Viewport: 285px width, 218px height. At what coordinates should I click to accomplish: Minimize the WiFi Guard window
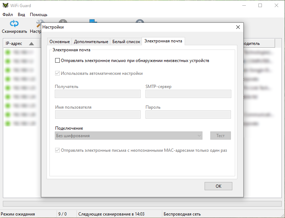tap(244, 5)
